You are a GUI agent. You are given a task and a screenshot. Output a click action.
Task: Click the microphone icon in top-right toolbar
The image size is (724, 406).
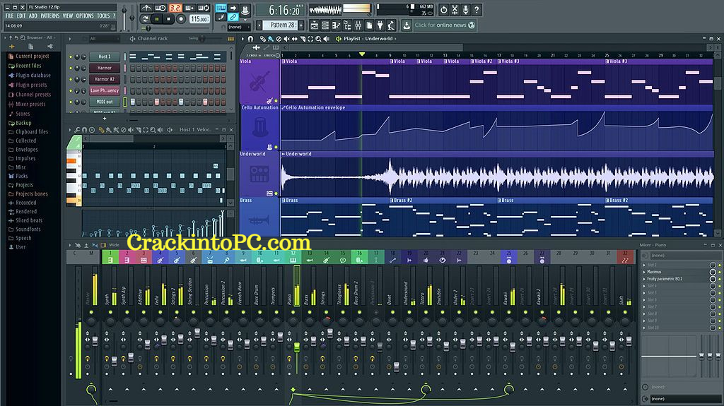point(466,9)
